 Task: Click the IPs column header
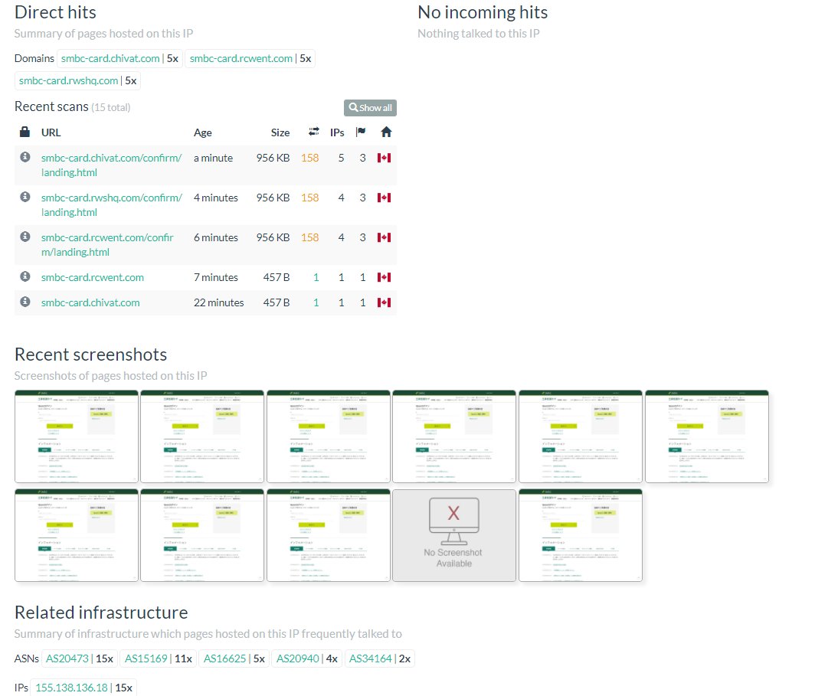click(x=337, y=132)
